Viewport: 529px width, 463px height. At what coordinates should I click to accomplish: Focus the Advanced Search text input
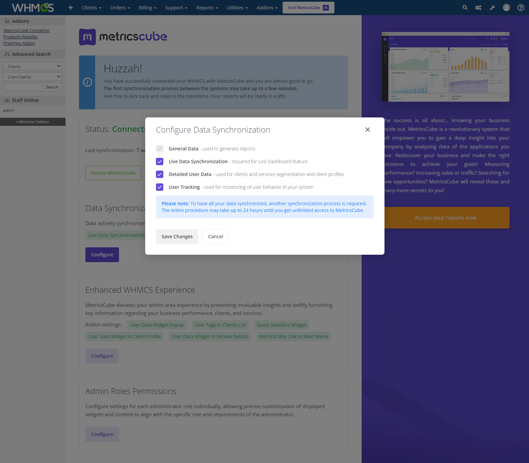coord(23,87)
